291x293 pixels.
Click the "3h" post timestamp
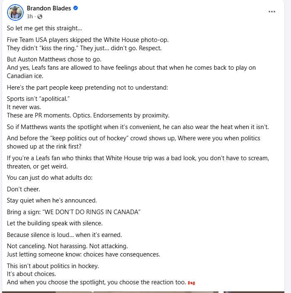(30, 17)
